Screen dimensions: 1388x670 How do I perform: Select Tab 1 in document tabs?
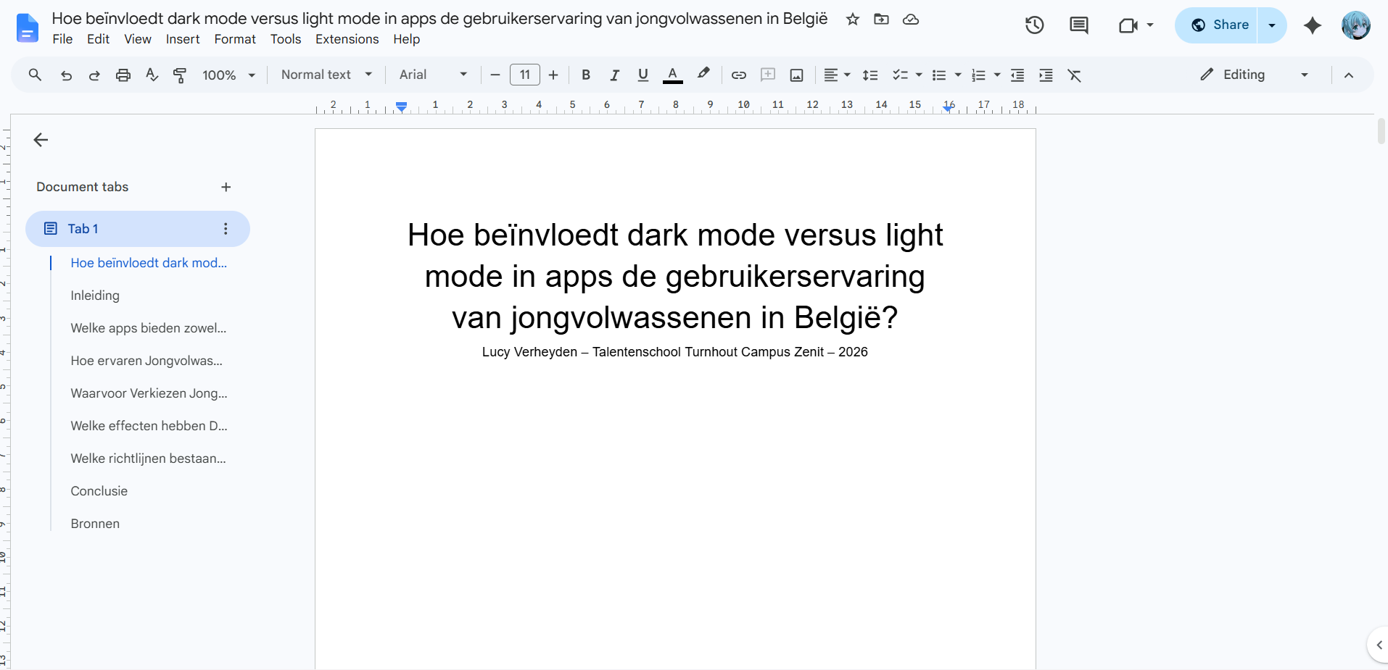pos(138,229)
